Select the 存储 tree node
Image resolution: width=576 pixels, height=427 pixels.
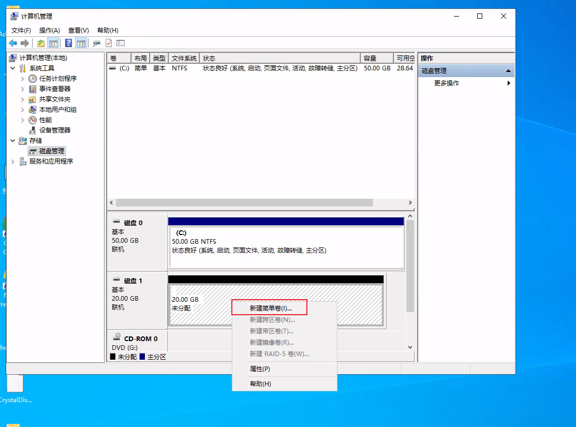click(x=36, y=140)
